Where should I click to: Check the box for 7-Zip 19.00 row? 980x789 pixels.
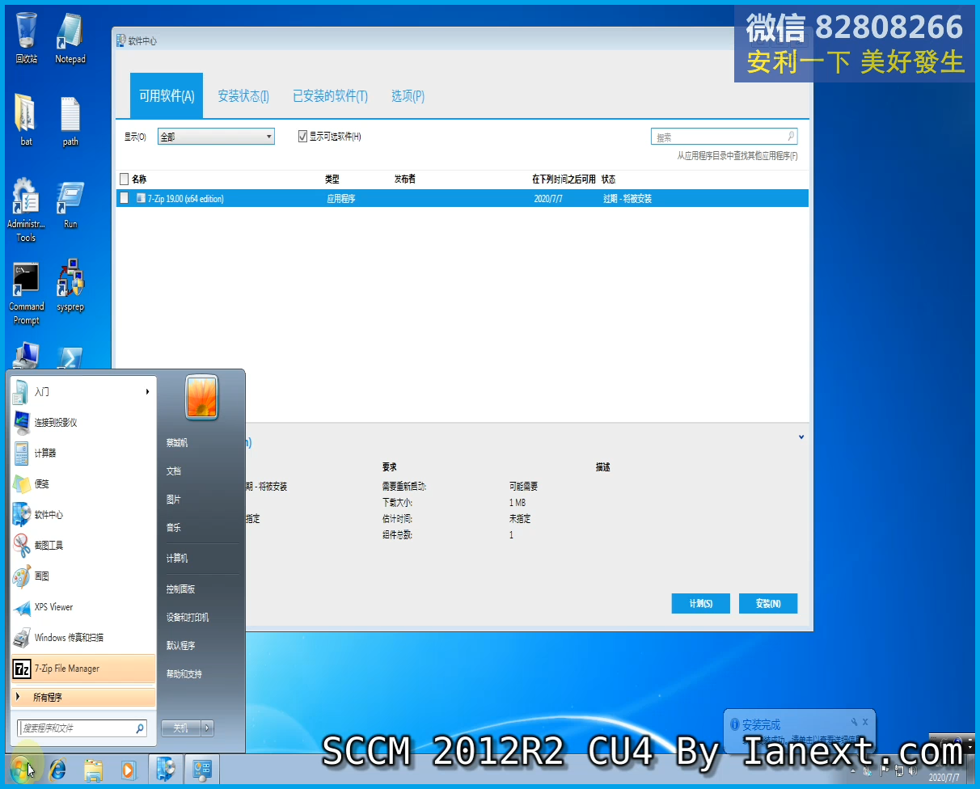(124, 197)
